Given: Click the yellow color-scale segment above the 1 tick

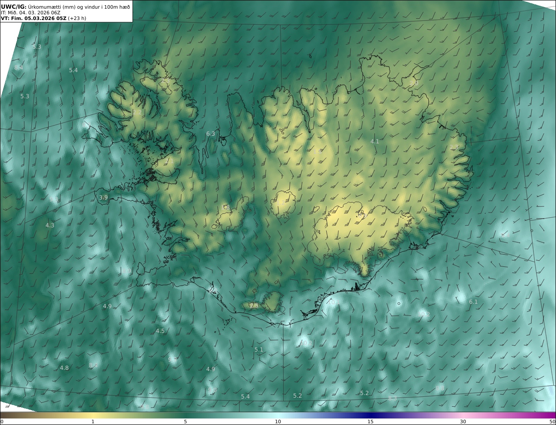Looking at the screenshot, I should (93, 415).
